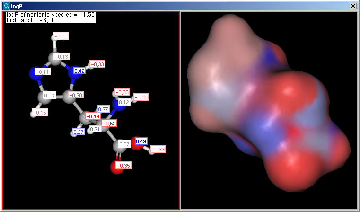Select the -0,15 label above the -0,13 atom
The width and height of the screenshot is (360, 212).
click(61, 36)
